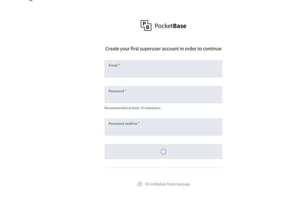Select the PB square emblem above the form
The image size is (307, 219).
(x=146, y=25)
